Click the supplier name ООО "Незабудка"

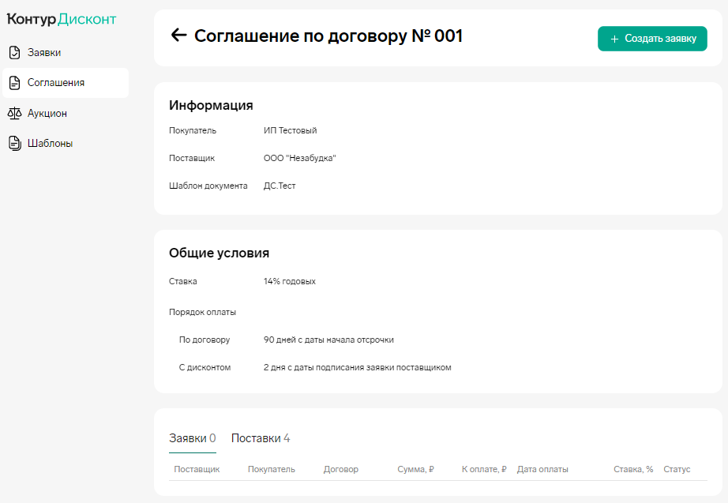pyautogui.click(x=300, y=158)
